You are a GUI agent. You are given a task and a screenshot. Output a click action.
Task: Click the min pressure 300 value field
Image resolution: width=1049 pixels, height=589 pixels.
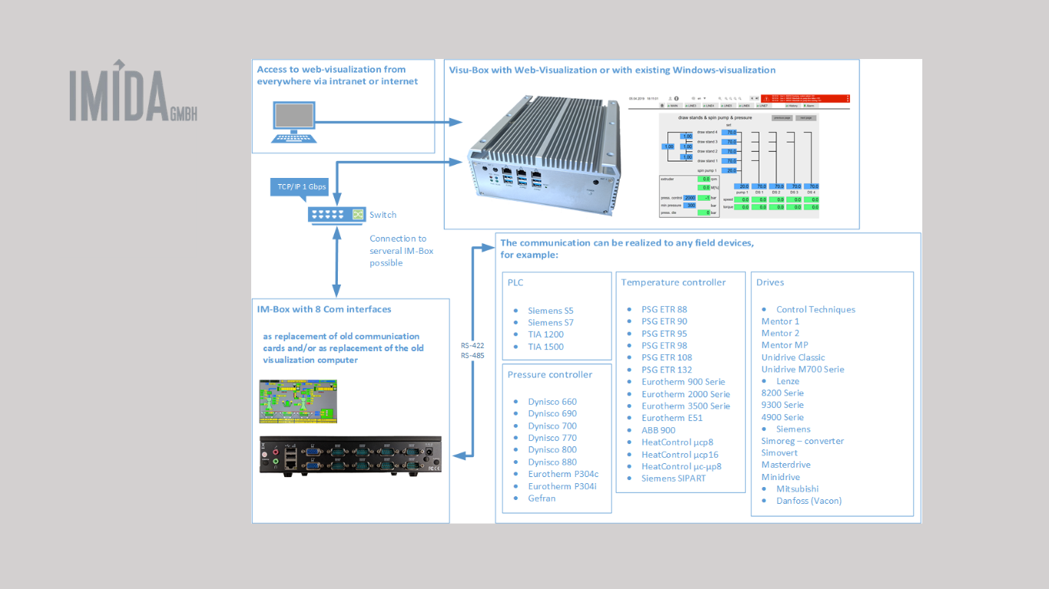[690, 206]
